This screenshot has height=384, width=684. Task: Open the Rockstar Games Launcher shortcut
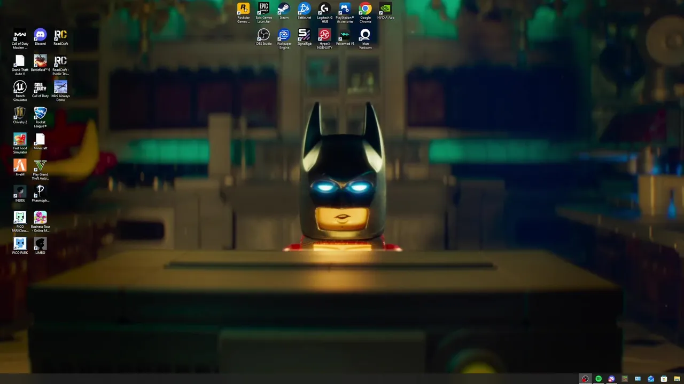tap(243, 13)
